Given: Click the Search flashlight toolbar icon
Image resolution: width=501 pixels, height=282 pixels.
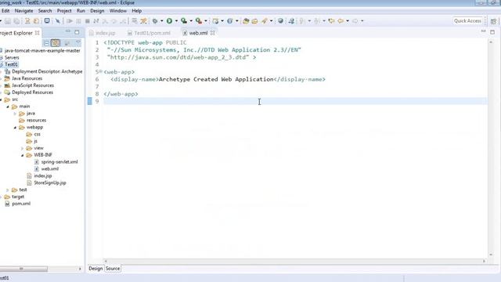Looking at the screenshot, I should pyautogui.click(x=265, y=21).
